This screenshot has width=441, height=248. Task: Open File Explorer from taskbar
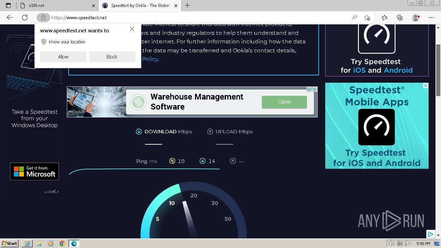coord(39,244)
